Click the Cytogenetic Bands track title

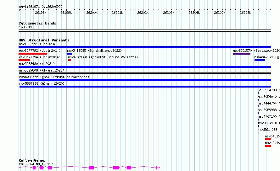[37, 23]
